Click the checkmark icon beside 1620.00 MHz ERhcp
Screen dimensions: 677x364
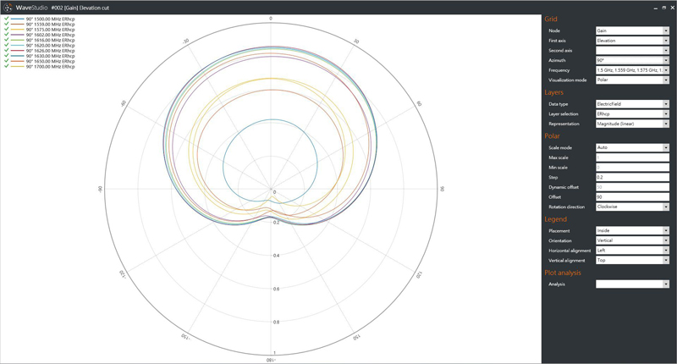6,46
